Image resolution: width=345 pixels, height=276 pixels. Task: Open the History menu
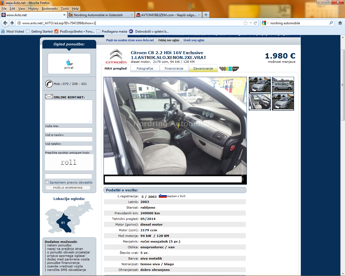pyautogui.click(x=33, y=8)
